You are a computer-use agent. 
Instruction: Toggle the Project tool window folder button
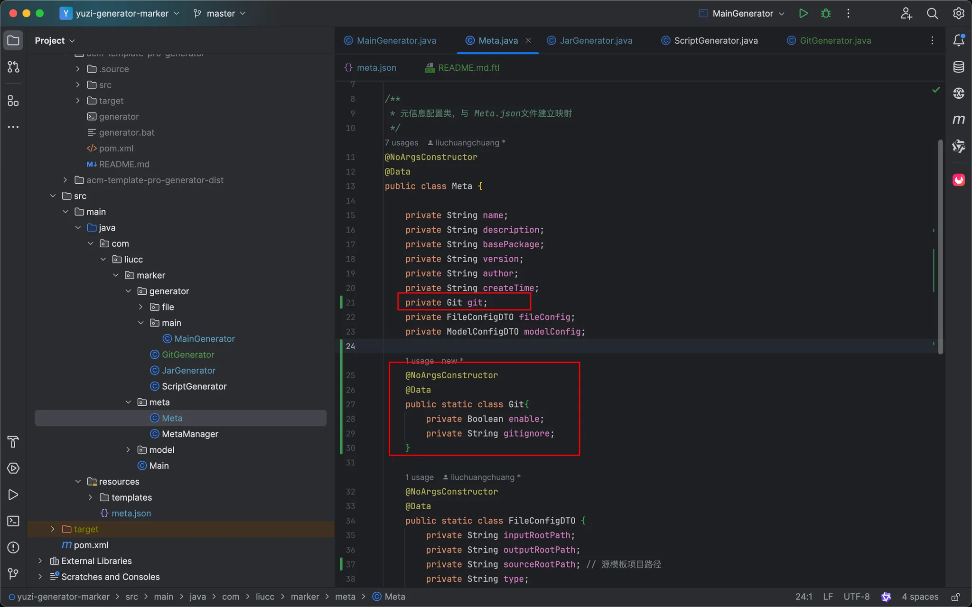point(13,40)
